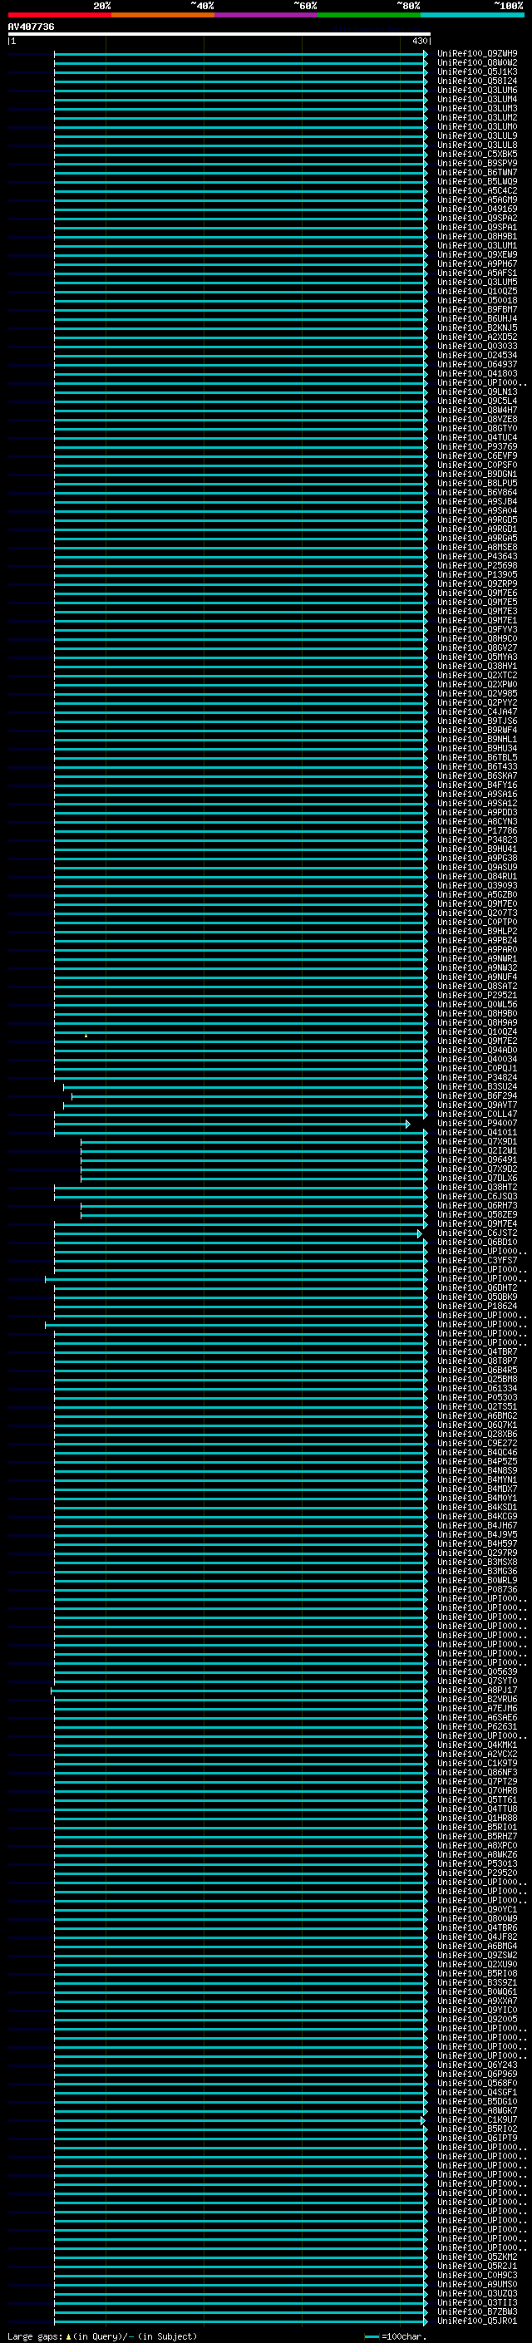Select the UniRef100_Q58ZE9 label
The height and width of the screenshot is (2343, 532).
[x=477, y=1215]
